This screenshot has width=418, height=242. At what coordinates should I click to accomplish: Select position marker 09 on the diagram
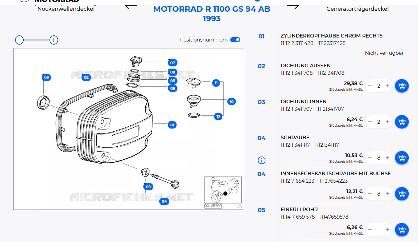(149, 187)
